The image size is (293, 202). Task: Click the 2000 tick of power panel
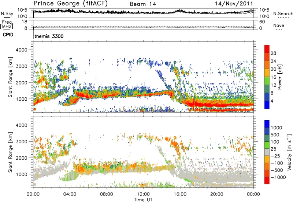pos(22,83)
